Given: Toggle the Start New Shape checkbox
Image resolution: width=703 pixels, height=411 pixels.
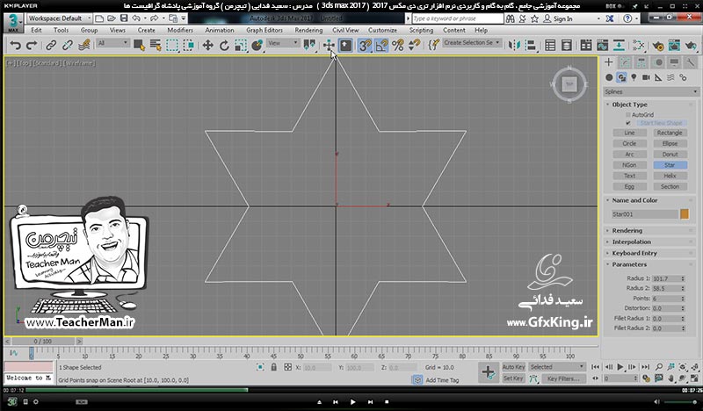Looking at the screenshot, I should (x=628, y=123).
